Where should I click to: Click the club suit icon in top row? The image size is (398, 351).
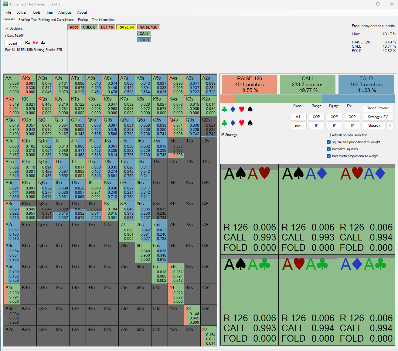click(x=224, y=109)
